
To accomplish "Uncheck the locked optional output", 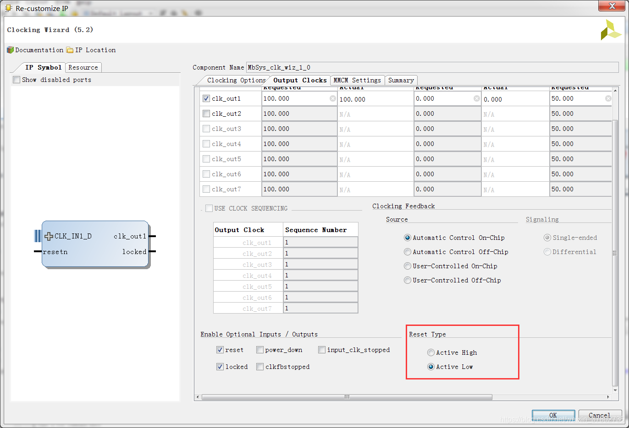I will pos(220,367).
